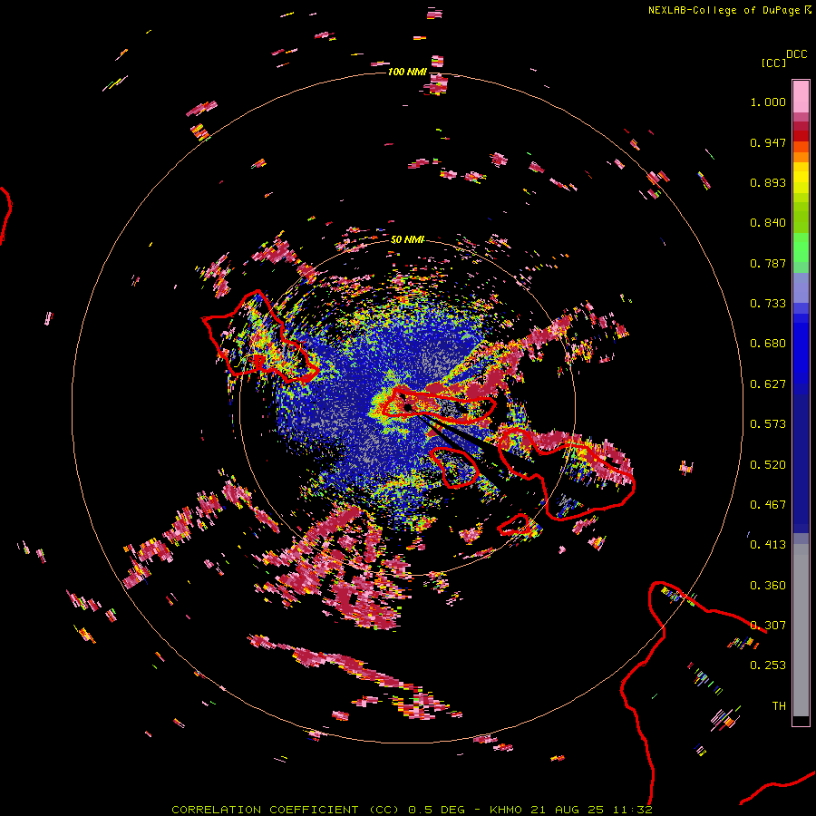Viewport: 816px width, 816px height.
Task: Select the 0.360 legend value
Action: 768,586
